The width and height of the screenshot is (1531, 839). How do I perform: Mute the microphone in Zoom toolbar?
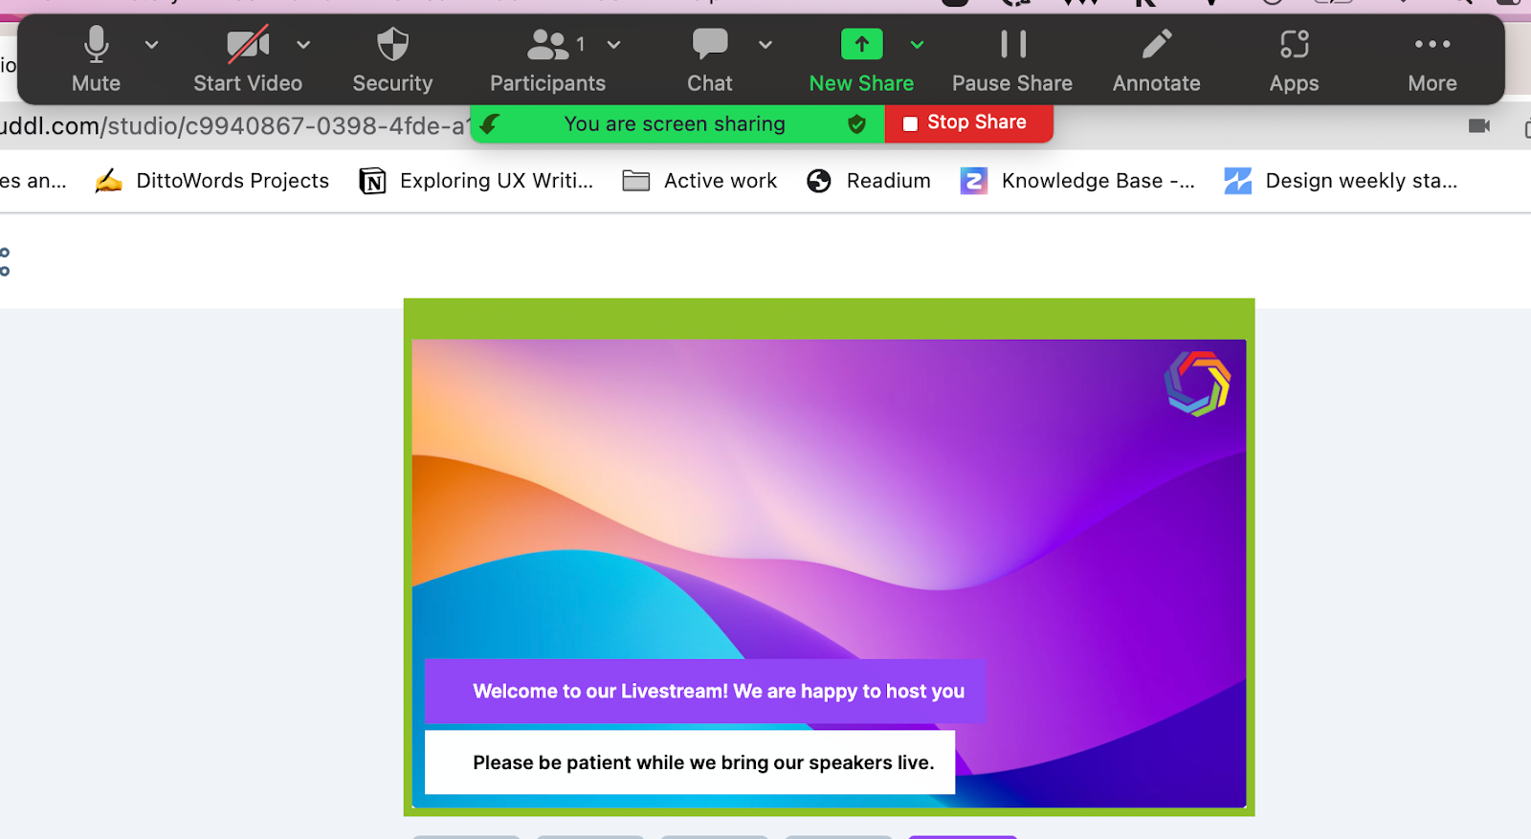(x=96, y=59)
